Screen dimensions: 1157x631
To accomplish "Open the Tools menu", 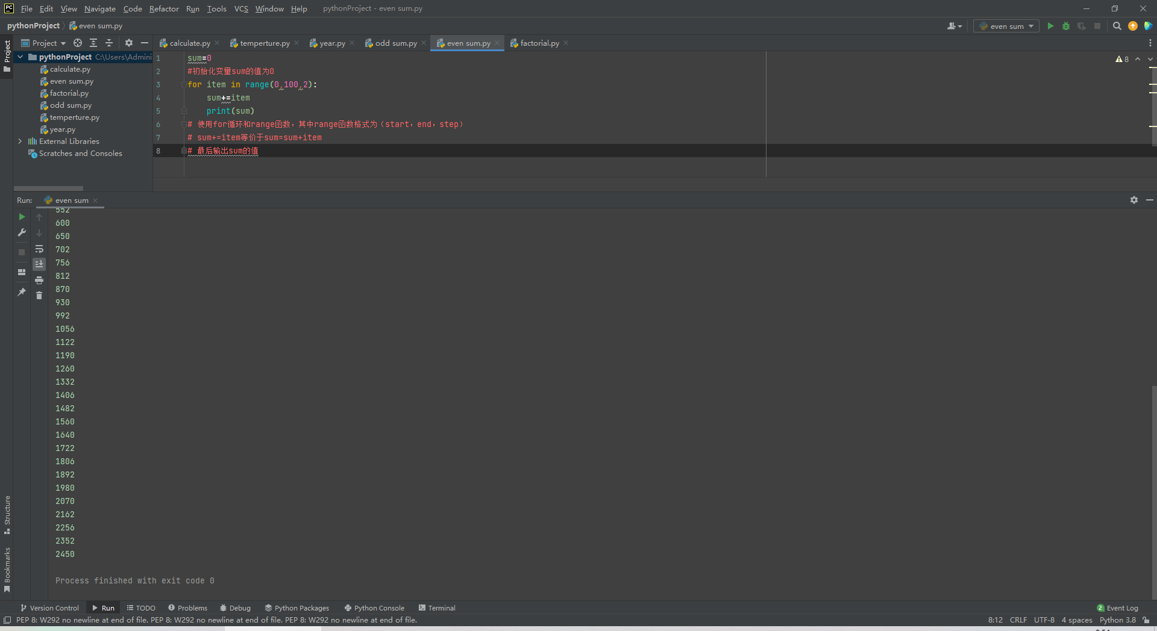I will (x=216, y=8).
